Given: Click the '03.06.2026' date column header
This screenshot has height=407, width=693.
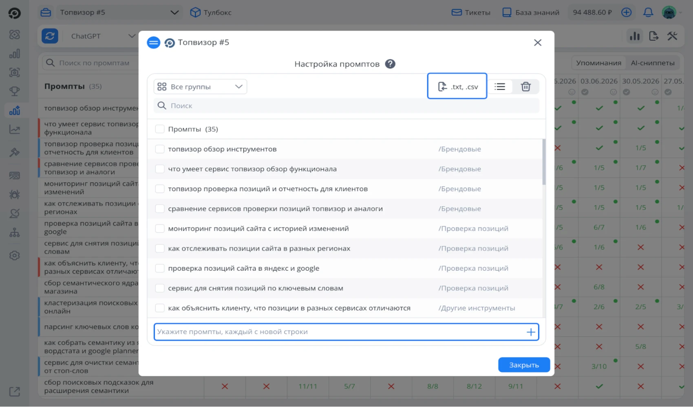Looking at the screenshot, I should coord(599,81).
